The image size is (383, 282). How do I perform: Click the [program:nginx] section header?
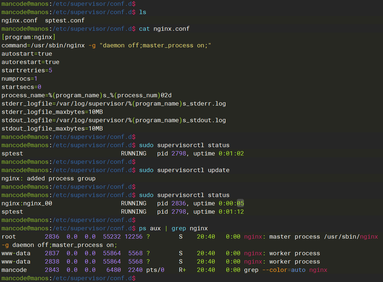pyautogui.click(x=29, y=37)
